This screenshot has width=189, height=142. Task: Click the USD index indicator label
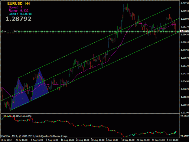pos(17,117)
